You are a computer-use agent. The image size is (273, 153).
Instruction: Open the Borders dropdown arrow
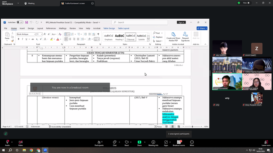[x=99, y=39]
